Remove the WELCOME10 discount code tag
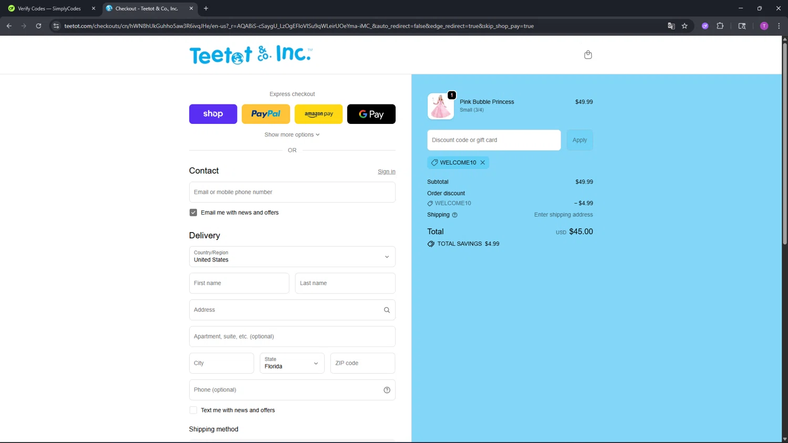788x443 pixels. point(482,163)
